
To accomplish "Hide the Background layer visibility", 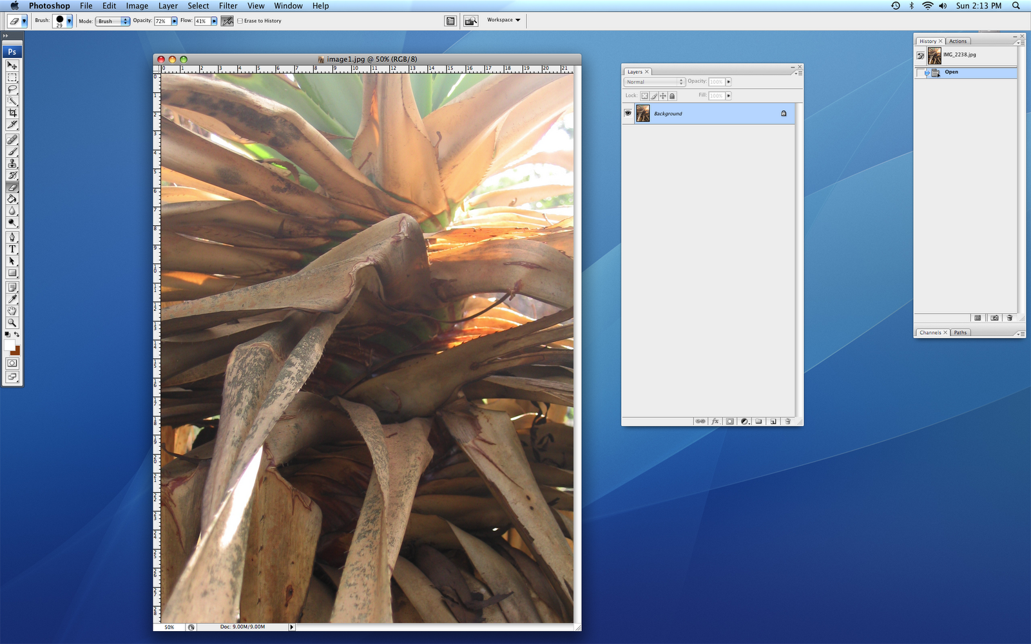I will [x=628, y=113].
